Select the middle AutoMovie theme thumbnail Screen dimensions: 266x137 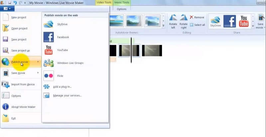(134, 21)
